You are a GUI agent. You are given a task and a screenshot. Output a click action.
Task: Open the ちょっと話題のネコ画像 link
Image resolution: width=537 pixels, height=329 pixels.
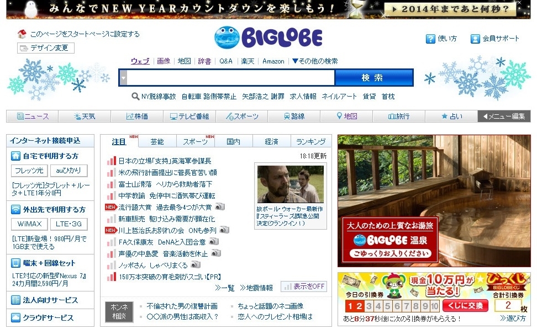click(x=271, y=306)
